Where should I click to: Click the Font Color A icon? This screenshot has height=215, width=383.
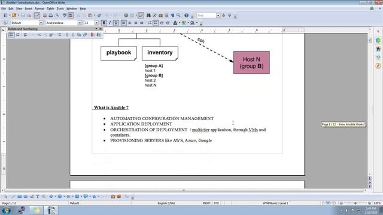click(x=175, y=23)
